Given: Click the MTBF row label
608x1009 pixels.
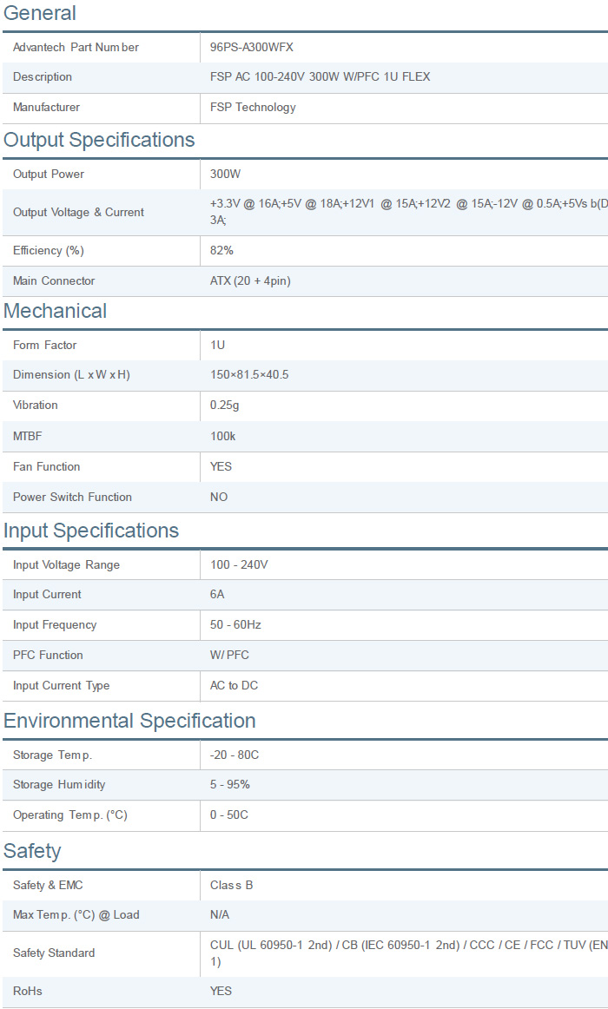Looking at the screenshot, I should 27,436.
